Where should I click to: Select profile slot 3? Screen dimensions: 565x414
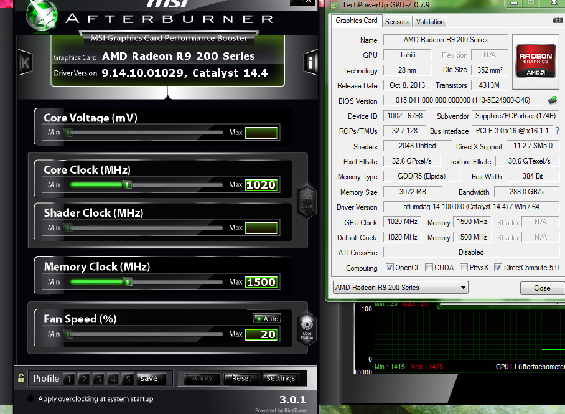(x=98, y=379)
